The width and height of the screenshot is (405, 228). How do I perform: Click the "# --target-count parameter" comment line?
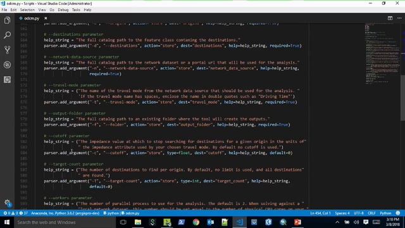click(73, 164)
